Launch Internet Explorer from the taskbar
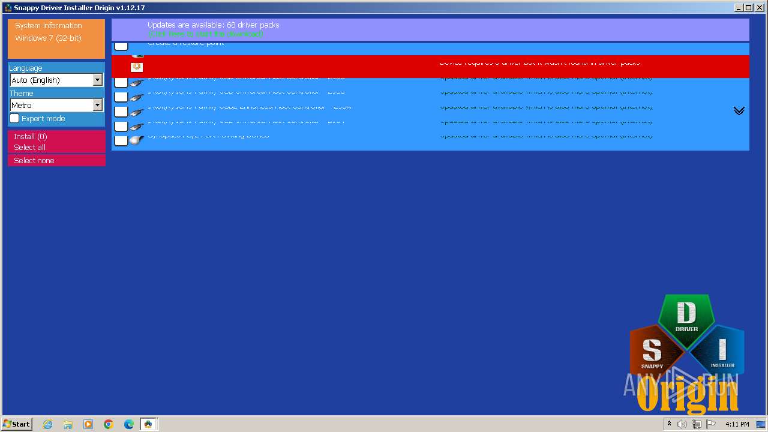This screenshot has width=768, height=432. pos(48,424)
